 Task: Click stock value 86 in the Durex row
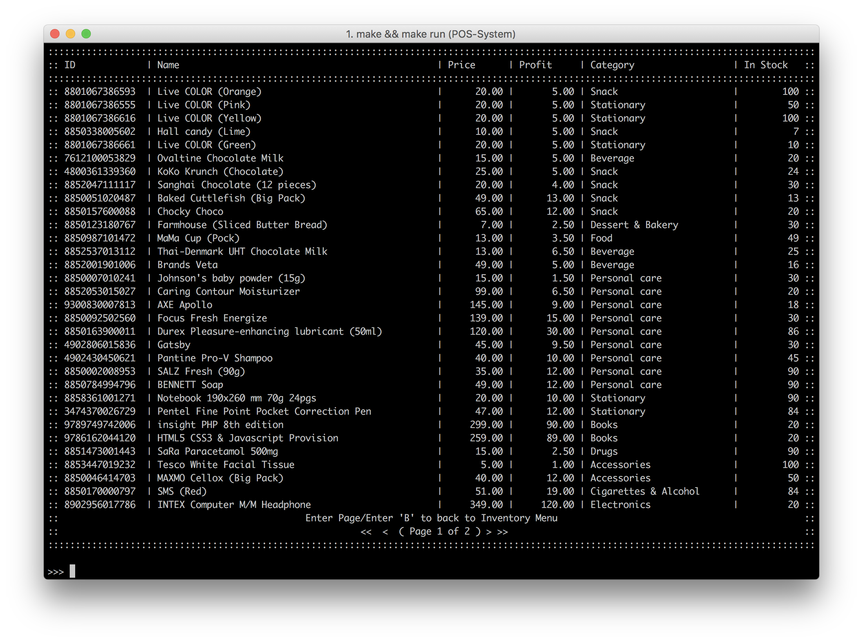click(x=793, y=332)
